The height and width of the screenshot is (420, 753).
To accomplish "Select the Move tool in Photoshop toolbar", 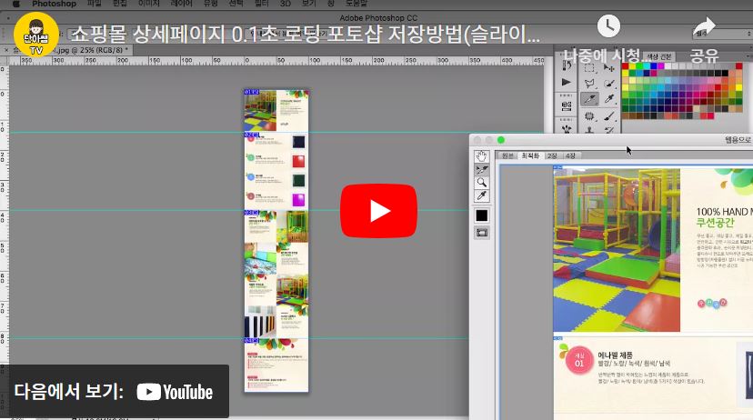I will (609, 68).
